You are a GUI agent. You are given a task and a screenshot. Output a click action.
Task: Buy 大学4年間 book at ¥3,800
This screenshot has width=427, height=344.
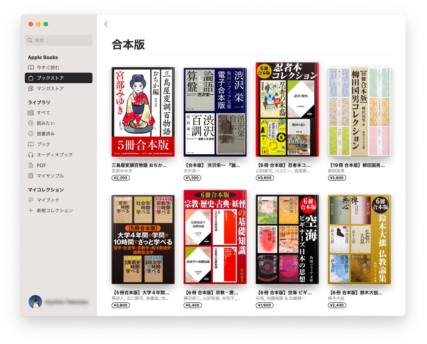tap(121, 305)
